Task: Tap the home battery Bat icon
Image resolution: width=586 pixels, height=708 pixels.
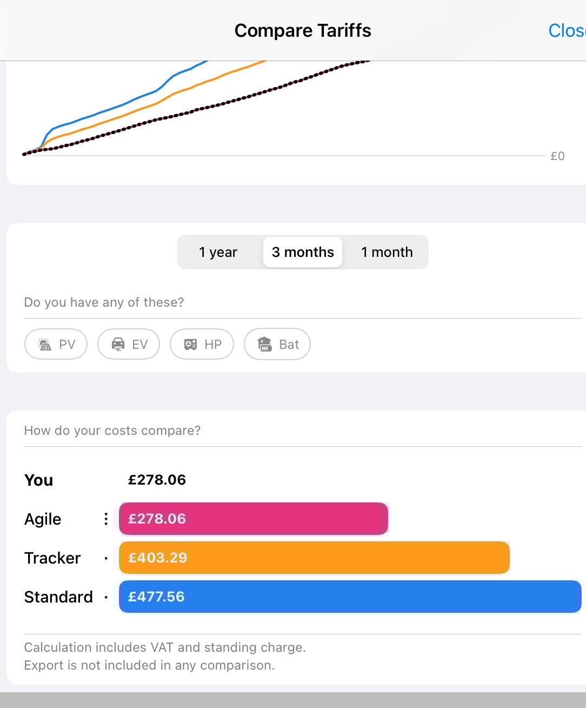Action: click(265, 345)
